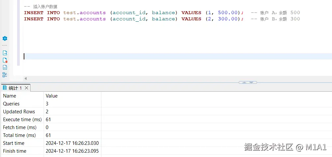Select the Finish time value ending 23.095

click(72, 151)
